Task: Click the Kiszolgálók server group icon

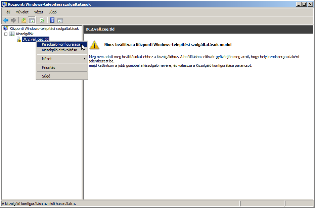Action: point(12,34)
